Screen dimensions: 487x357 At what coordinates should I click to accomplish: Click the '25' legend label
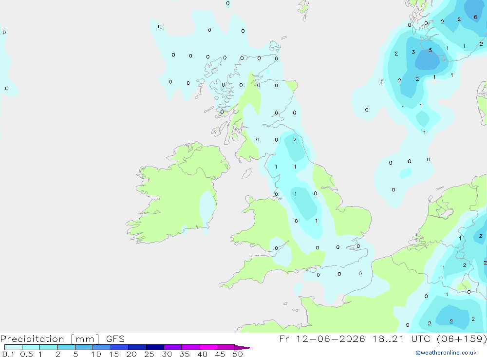click(149, 354)
